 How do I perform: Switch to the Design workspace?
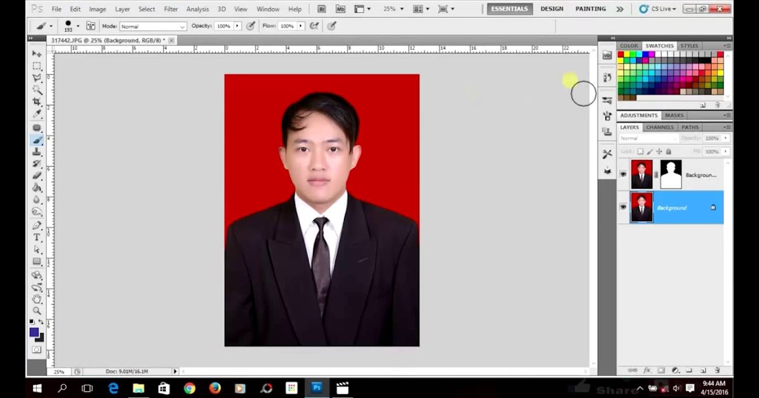tap(552, 9)
